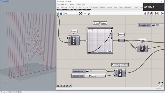Switch to the Chromodoris tab

pos(128,7)
